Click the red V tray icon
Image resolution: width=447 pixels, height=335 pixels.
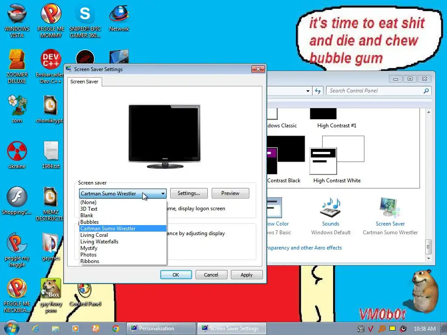(371, 329)
